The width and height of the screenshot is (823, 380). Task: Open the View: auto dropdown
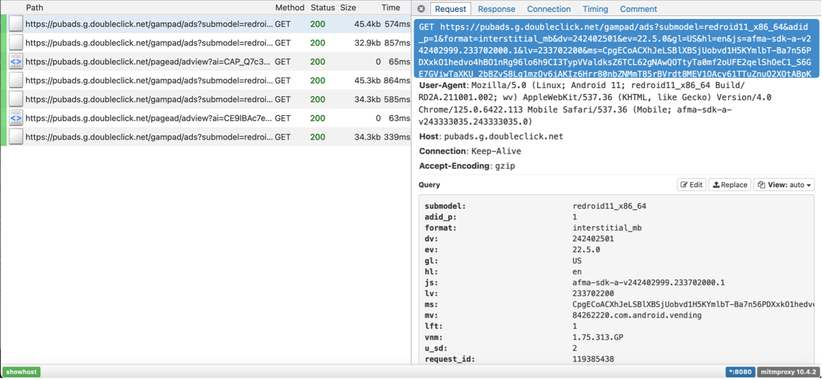(783, 185)
